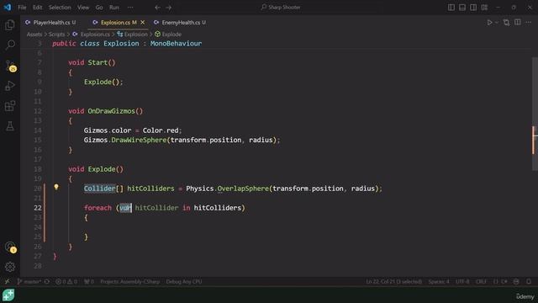Click Scripts in the breadcrumb
This screenshot has width=538, height=303.
[x=56, y=35]
